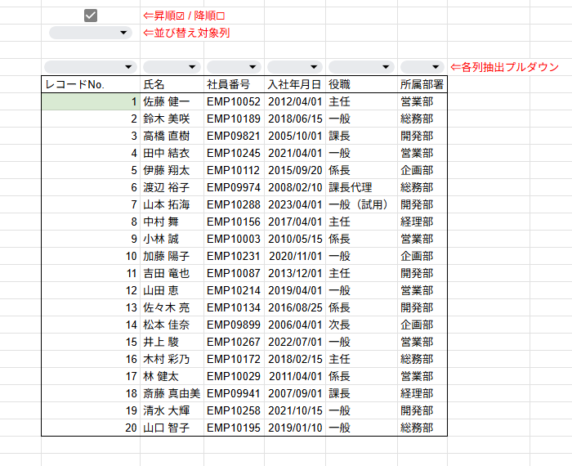Open filter dropdown above 所属部署 column
572x466 pixels.
pyautogui.click(x=422, y=67)
